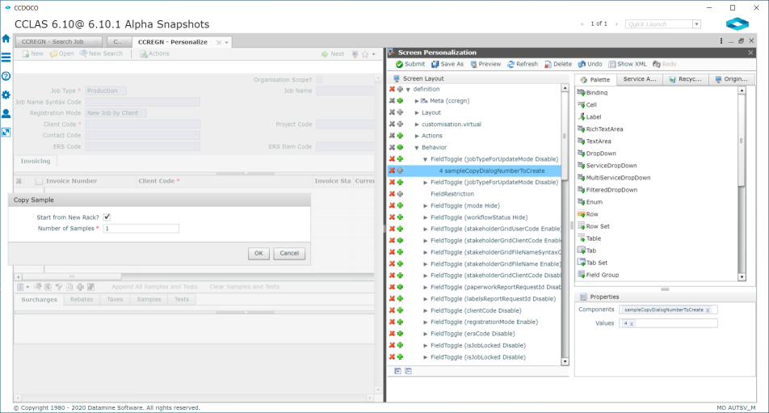The image size is (769, 413).
Task: Select FieldToggle (labelsReportRequestId Disable) row
Action: point(493,299)
